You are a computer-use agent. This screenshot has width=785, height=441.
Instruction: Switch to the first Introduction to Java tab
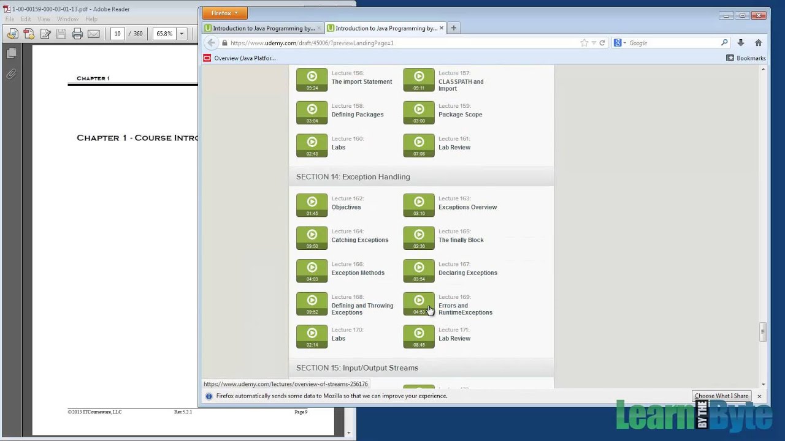[x=263, y=28]
